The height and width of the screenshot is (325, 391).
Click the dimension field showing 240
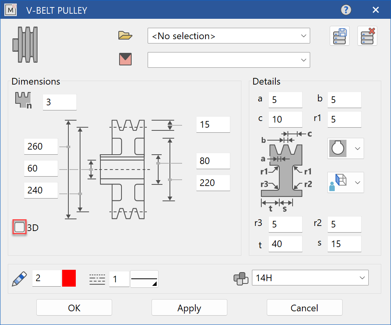tap(41, 190)
